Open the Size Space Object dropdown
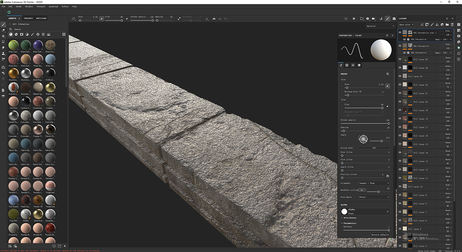 point(374,197)
